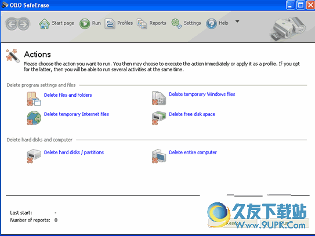Open Delete temporary Windows files link
The height and width of the screenshot is (236, 315).
click(x=202, y=94)
